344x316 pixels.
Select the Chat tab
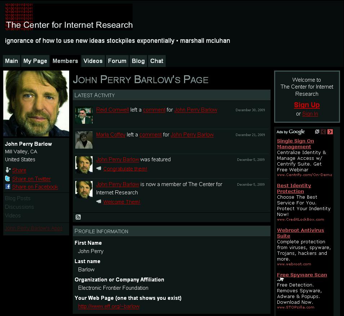coord(157,61)
